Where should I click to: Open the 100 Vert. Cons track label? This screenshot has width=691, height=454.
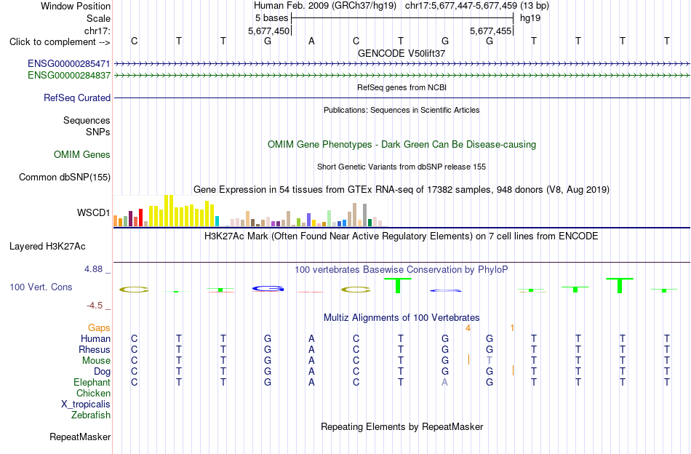point(41,287)
